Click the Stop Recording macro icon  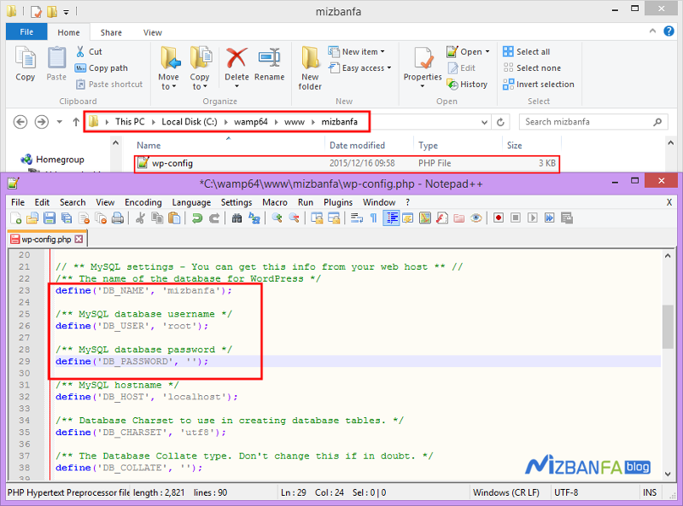[516, 218]
